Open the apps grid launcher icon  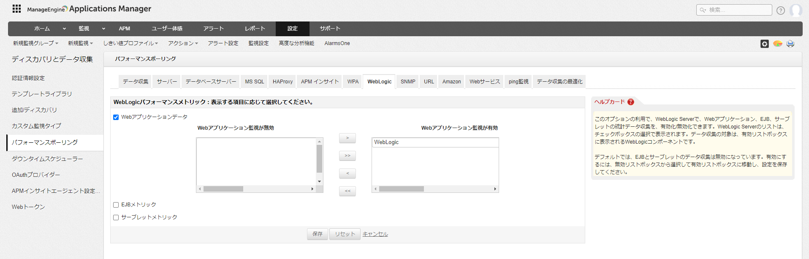16,9
